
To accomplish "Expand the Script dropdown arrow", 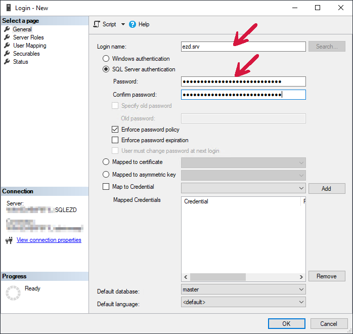I will (123, 24).
